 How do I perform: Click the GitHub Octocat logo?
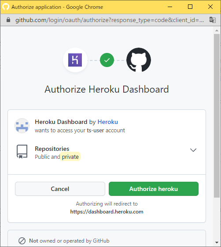coord(139,60)
